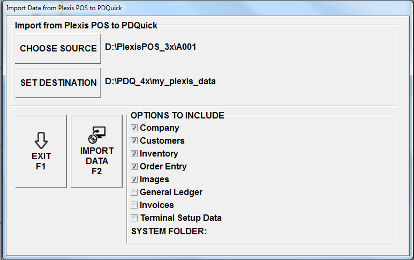The width and height of the screenshot is (414, 260).
Task: Click the down-arrow icon on Exit button
Action: coord(41,140)
